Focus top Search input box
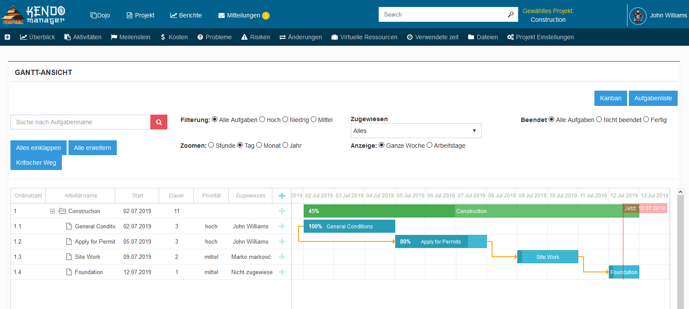Image resolution: width=689 pixels, height=309 pixels. coord(442,14)
